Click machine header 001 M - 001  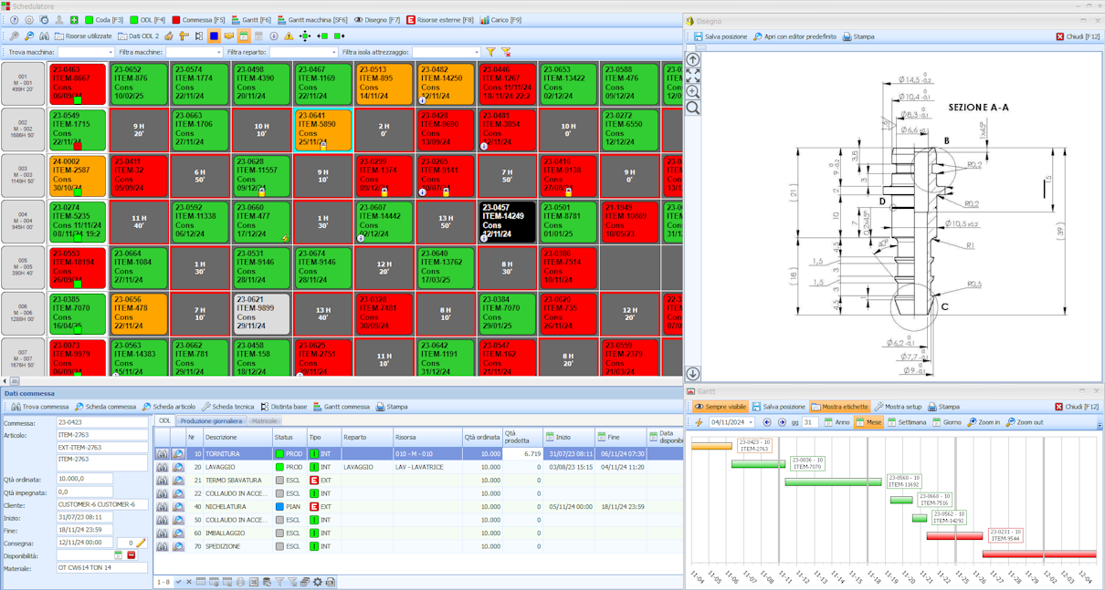coord(22,84)
